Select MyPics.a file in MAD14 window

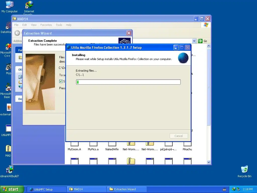(93, 146)
